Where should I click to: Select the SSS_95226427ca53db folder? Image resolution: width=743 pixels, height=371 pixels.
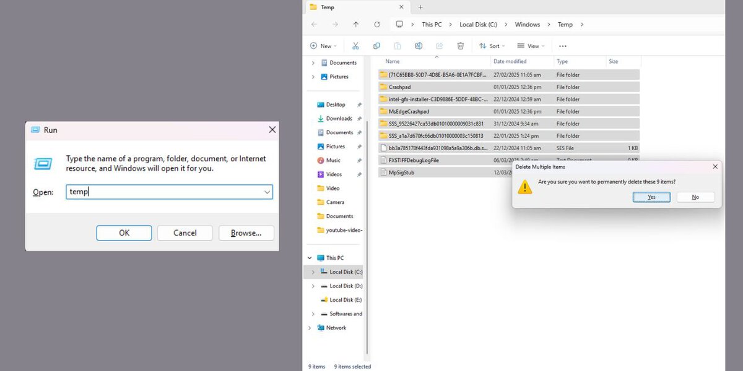(509, 124)
